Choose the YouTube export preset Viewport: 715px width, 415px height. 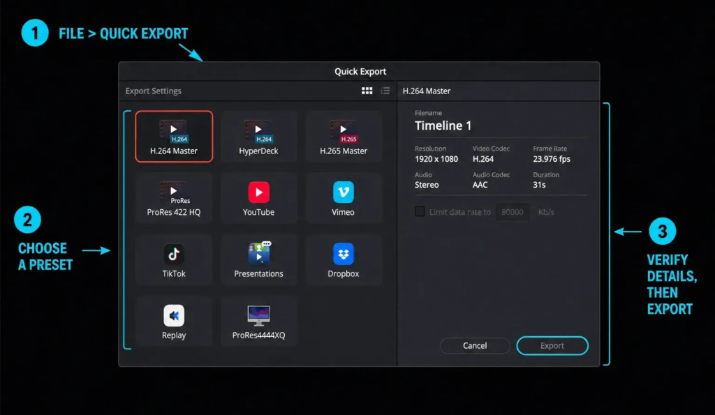tap(258, 197)
